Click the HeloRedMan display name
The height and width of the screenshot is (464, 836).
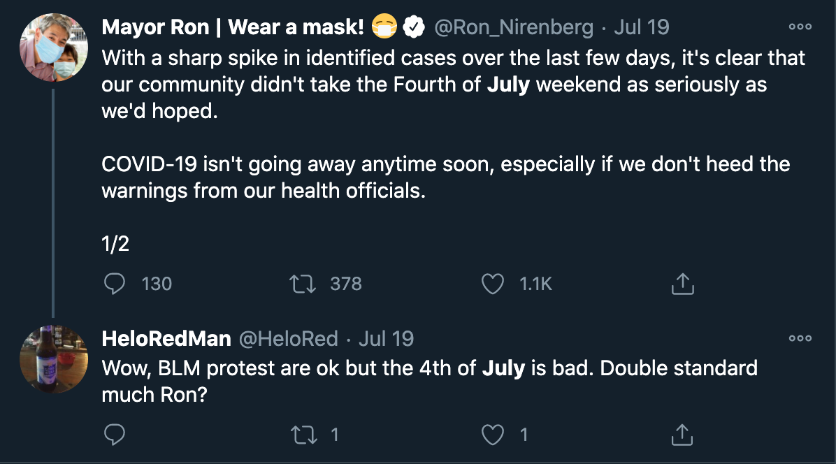click(x=166, y=339)
